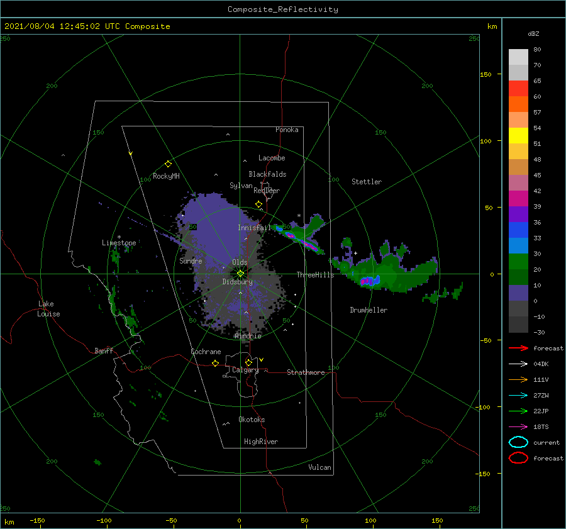Click the Sylvan label
This screenshot has height=529, width=566.
(x=241, y=186)
